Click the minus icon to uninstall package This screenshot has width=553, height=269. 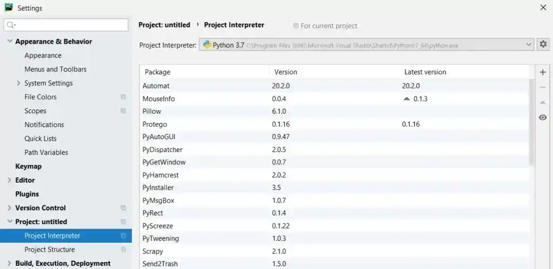(x=543, y=87)
